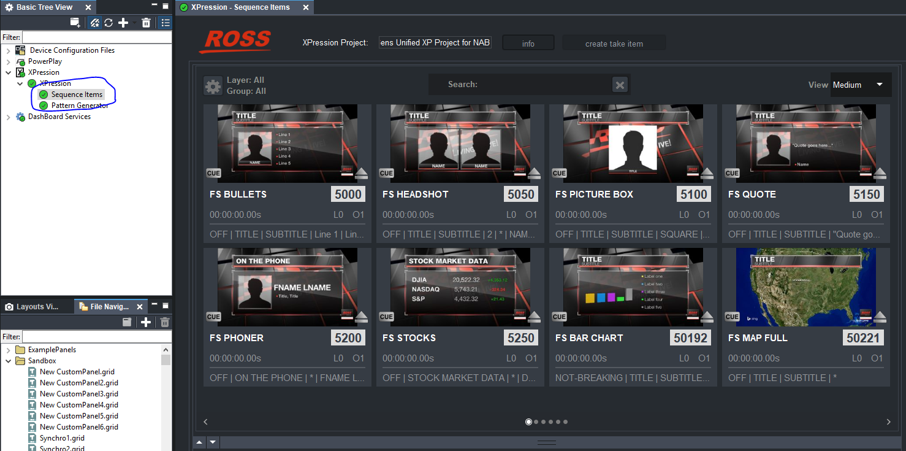Screen dimensions: 906x451
Task: Expand the DashBoard Services node
Action: (x=8, y=117)
